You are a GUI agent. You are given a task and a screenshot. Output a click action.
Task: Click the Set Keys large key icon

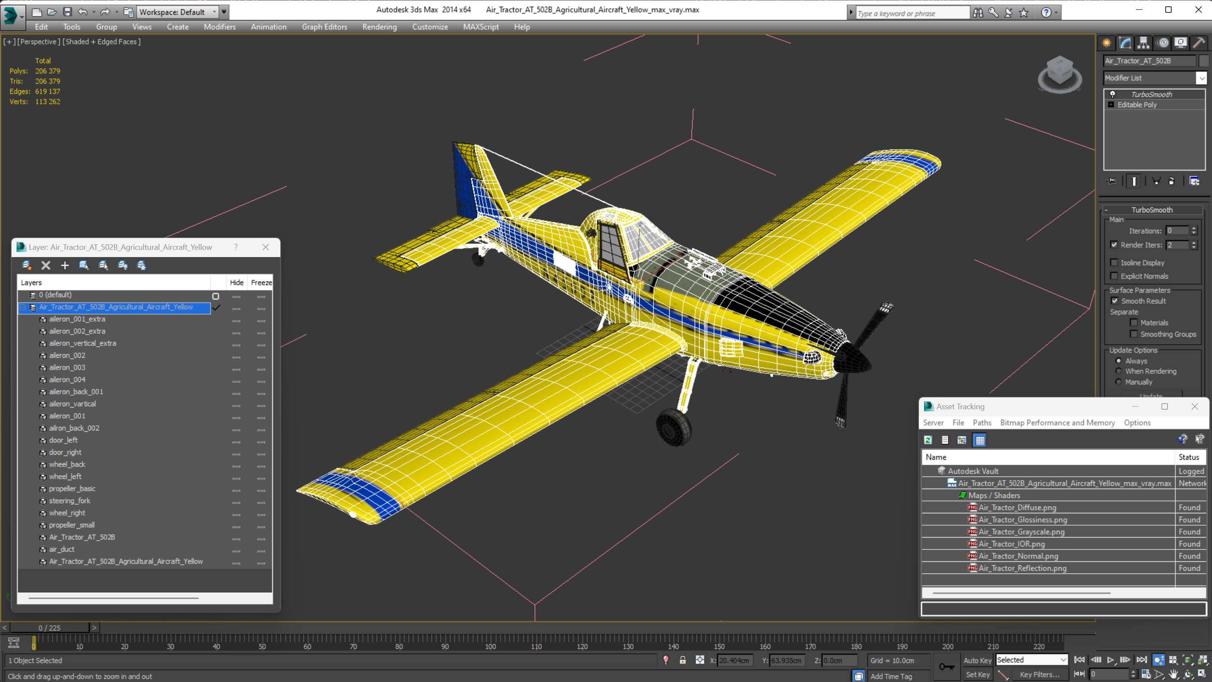[946, 666]
